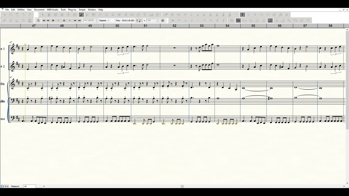This screenshot has width=349, height=196.
Task: Toggle playback loop button
Action: point(38,20)
